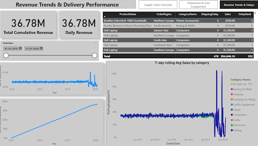
Task: Select As Seen on TV! legend marker
Action: 232,84
